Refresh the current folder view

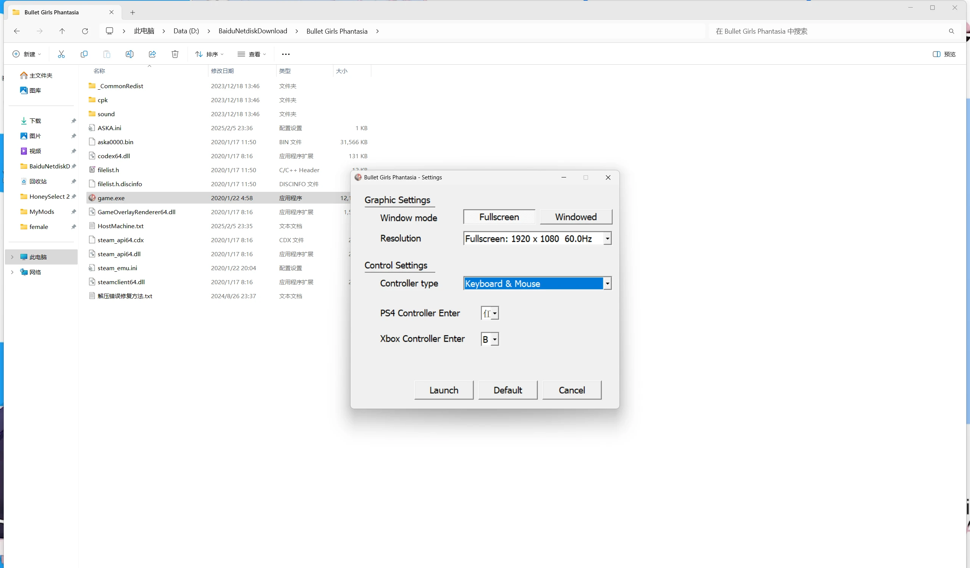click(85, 31)
